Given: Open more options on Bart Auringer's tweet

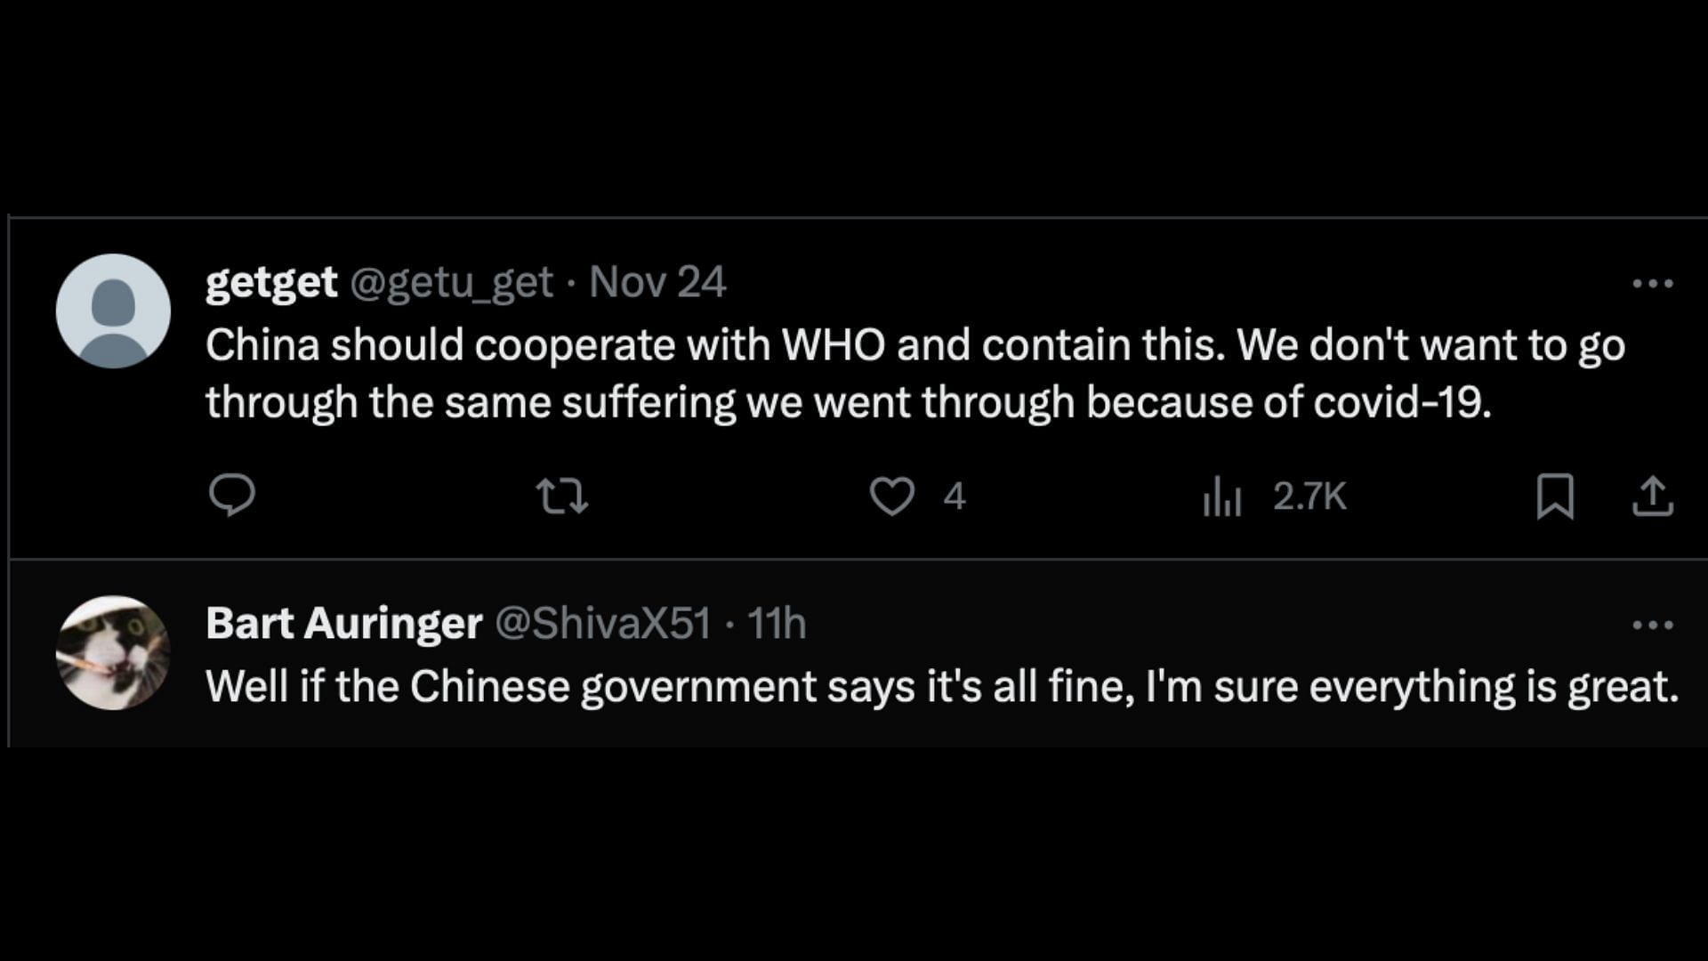Looking at the screenshot, I should click(1653, 625).
